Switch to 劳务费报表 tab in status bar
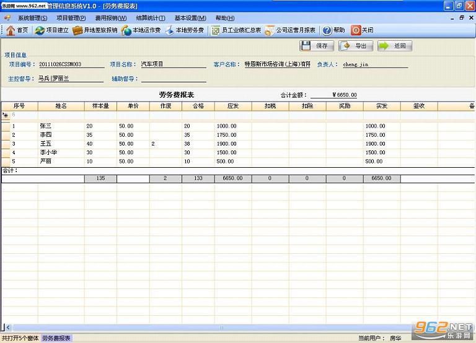Screen dimensions: 476x343 [56, 338]
